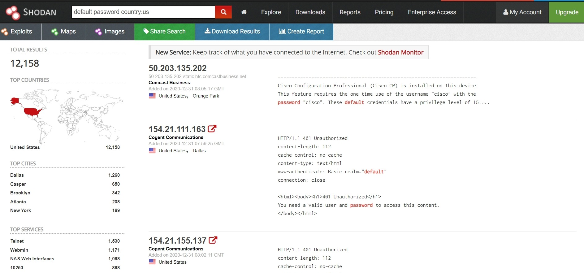Image resolution: width=584 pixels, height=273 pixels.
Task: Click United States in first result
Action: [173, 96]
